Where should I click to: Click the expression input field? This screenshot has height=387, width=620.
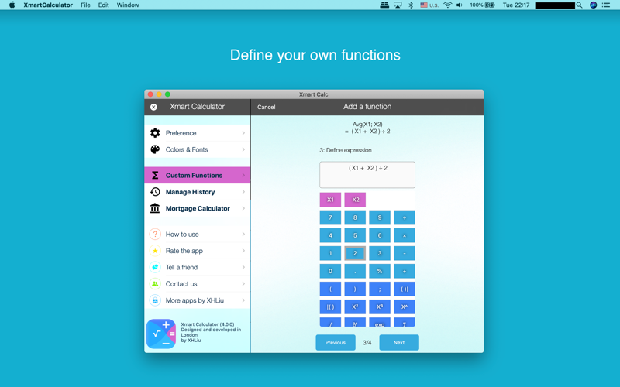[x=367, y=175]
